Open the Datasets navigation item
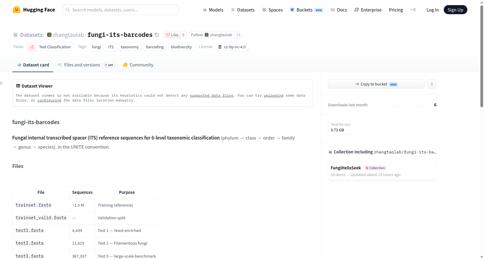Image resolution: width=484 pixels, height=260 pixels. (x=243, y=10)
